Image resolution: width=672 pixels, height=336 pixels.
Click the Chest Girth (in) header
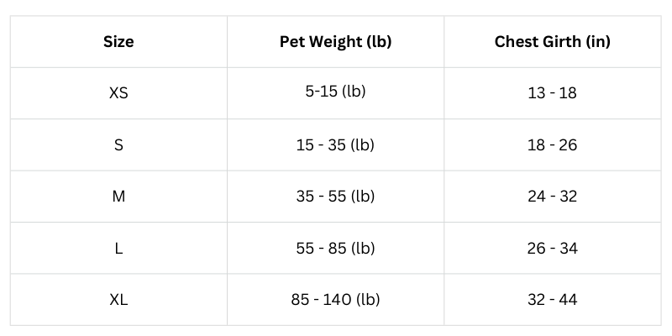(x=553, y=41)
